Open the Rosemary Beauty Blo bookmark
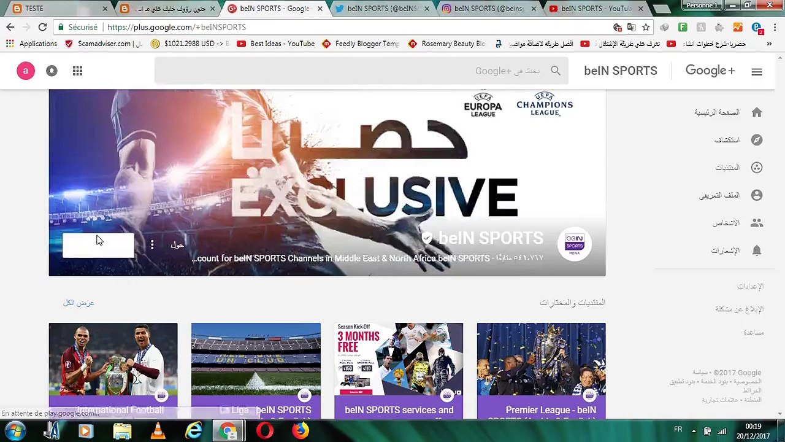Viewport: 785px width, 442px height. tap(446, 44)
